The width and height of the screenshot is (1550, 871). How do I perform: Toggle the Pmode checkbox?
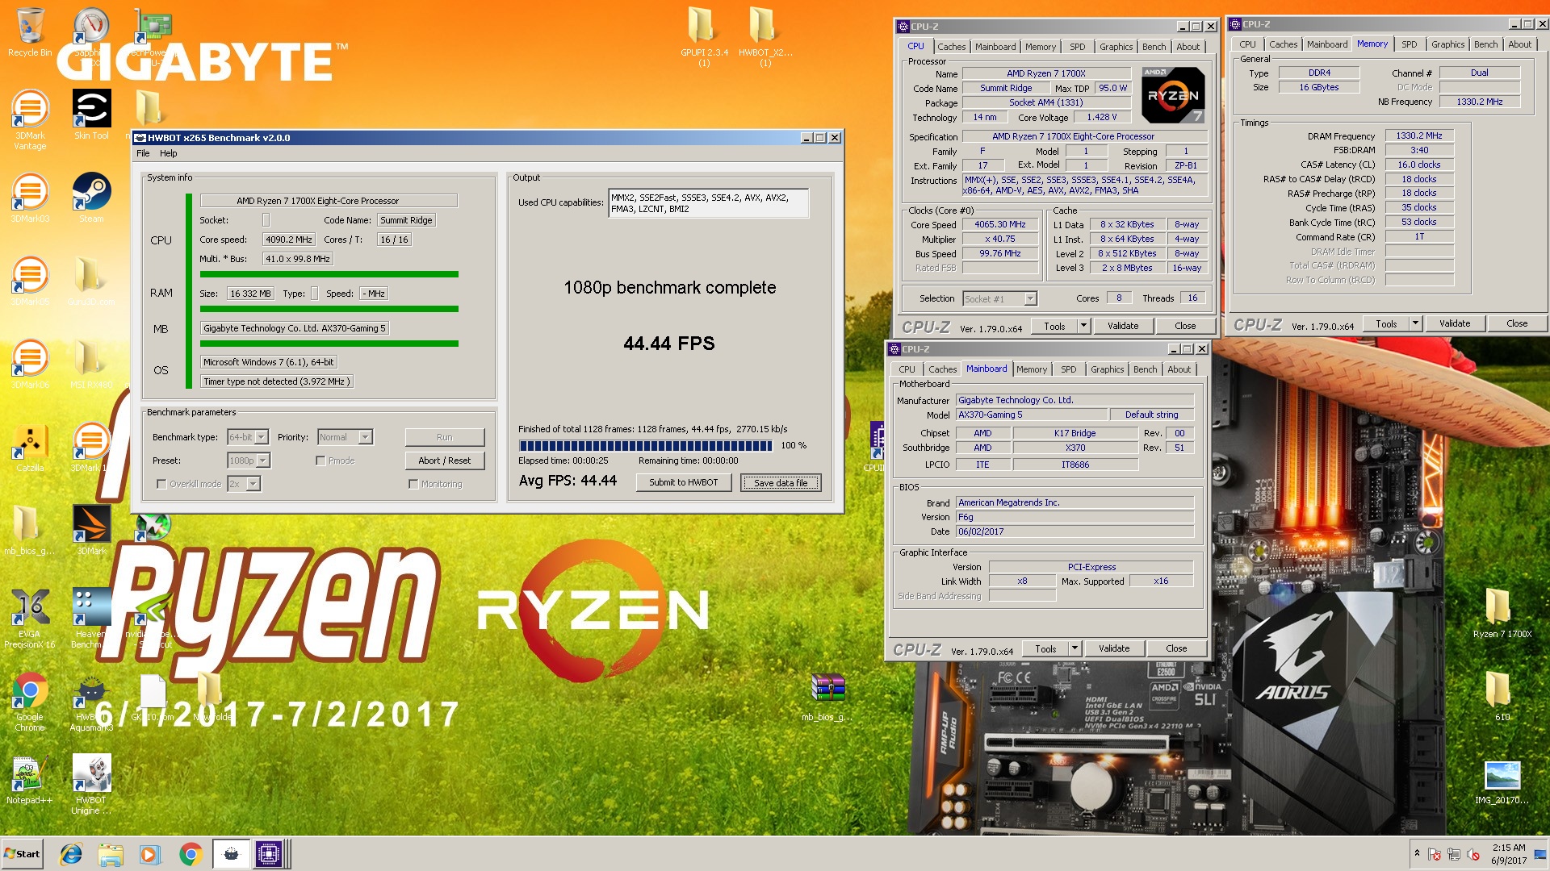pos(320,461)
